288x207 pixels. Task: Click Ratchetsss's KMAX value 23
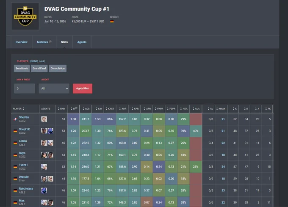(x=223, y=190)
